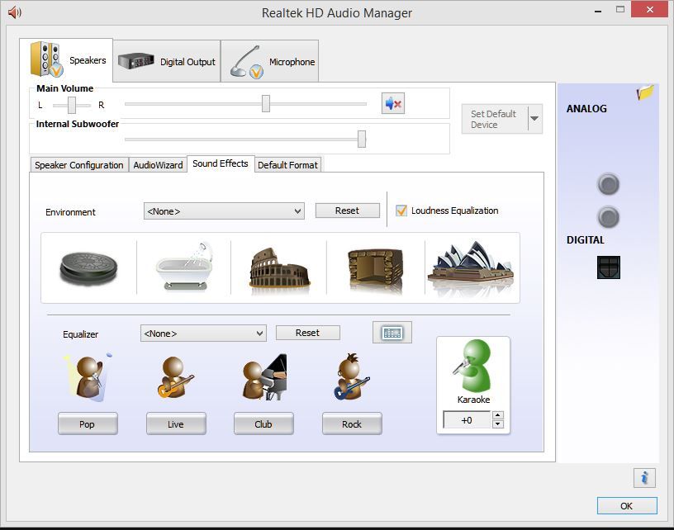Viewport: 674px width, 530px height.
Task: Select the Sound Effects tab
Action: click(x=221, y=163)
